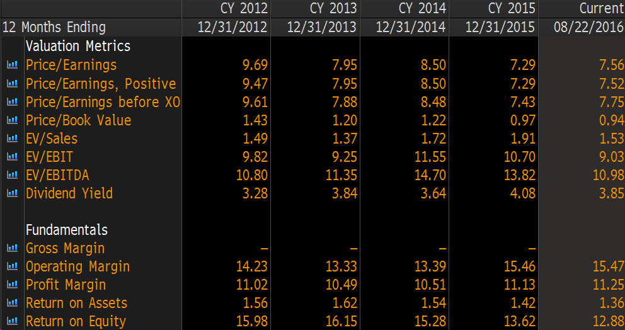Select the chart icon for EV/EBITDA

[11, 175]
